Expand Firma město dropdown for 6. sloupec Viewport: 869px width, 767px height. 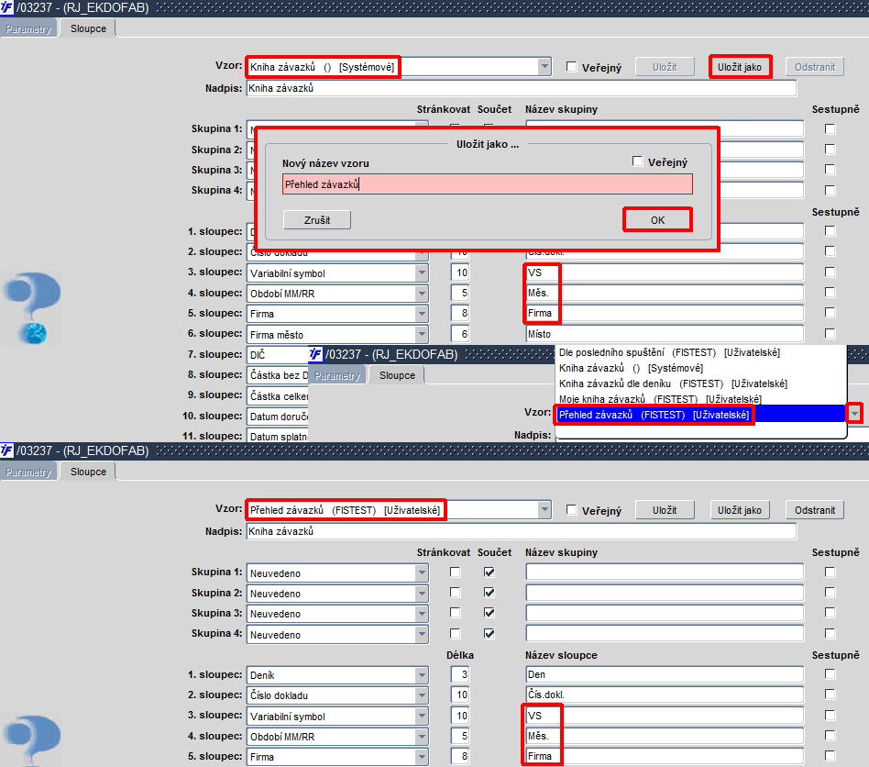pos(422,334)
